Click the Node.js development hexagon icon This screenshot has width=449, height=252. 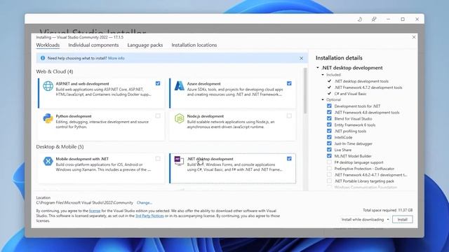(180, 118)
